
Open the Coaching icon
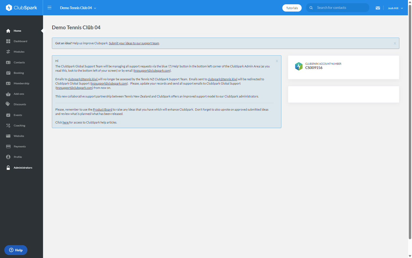(x=8, y=126)
